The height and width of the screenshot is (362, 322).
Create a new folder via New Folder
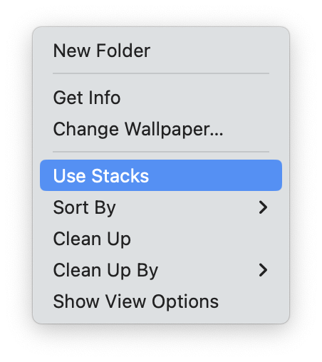tap(161, 51)
